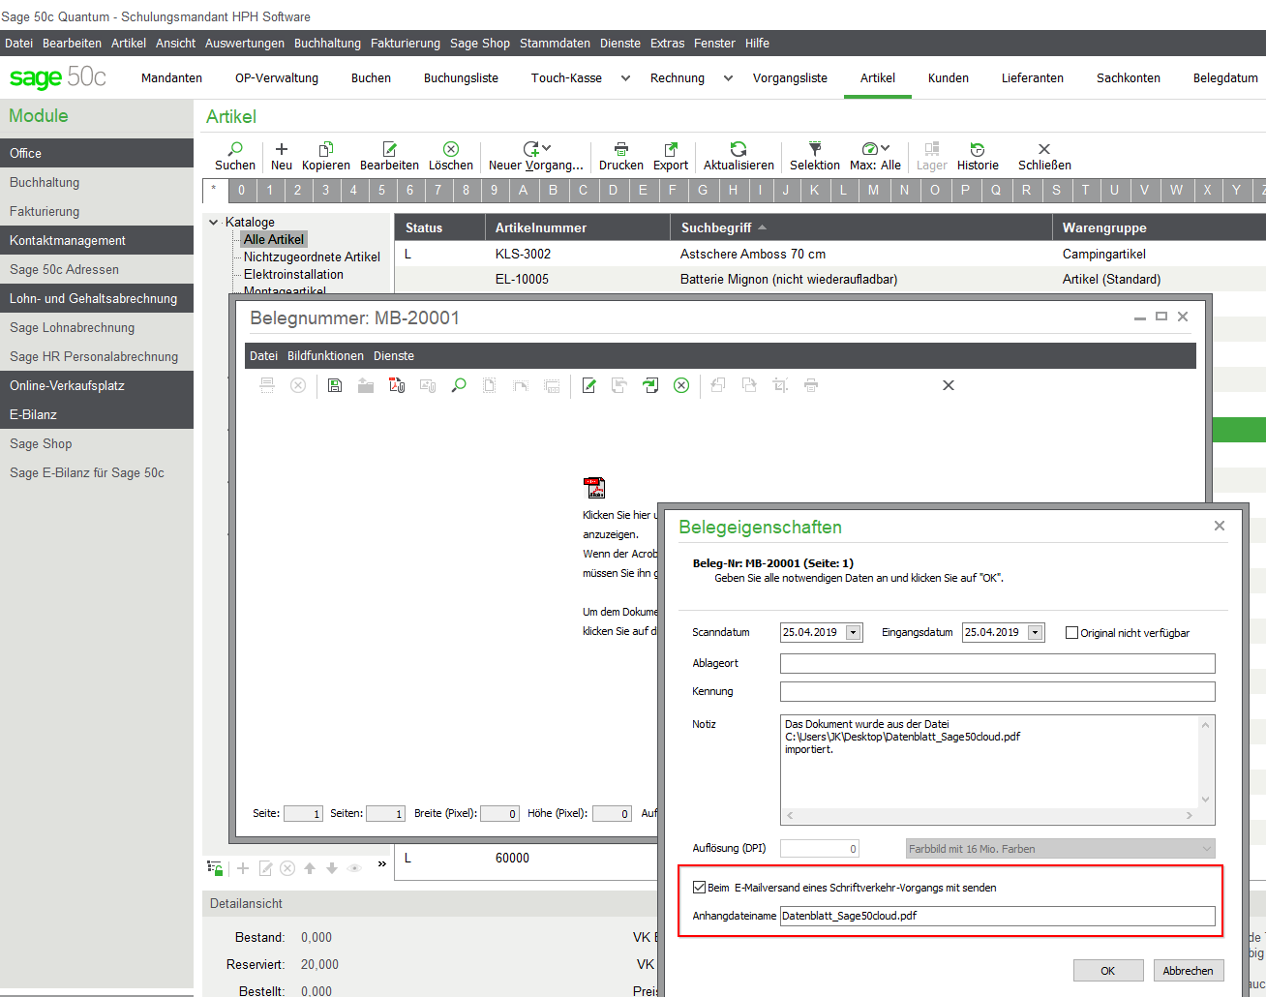
Task: Select Elektroinstallation tree item
Action: (293, 274)
